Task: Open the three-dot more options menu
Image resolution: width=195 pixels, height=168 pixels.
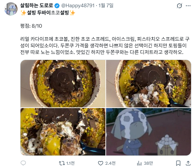Action: 188,6
